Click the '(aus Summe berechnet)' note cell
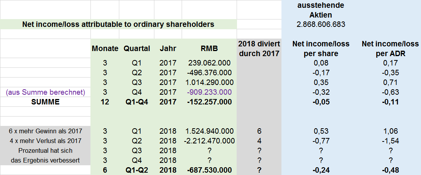The image size is (421, 175). 45,92
